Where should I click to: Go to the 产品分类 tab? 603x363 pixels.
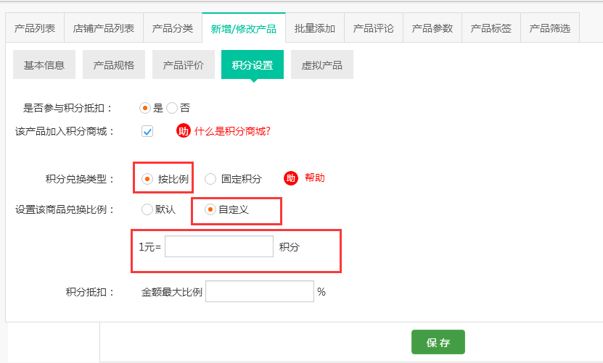click(x=173, y=29)
